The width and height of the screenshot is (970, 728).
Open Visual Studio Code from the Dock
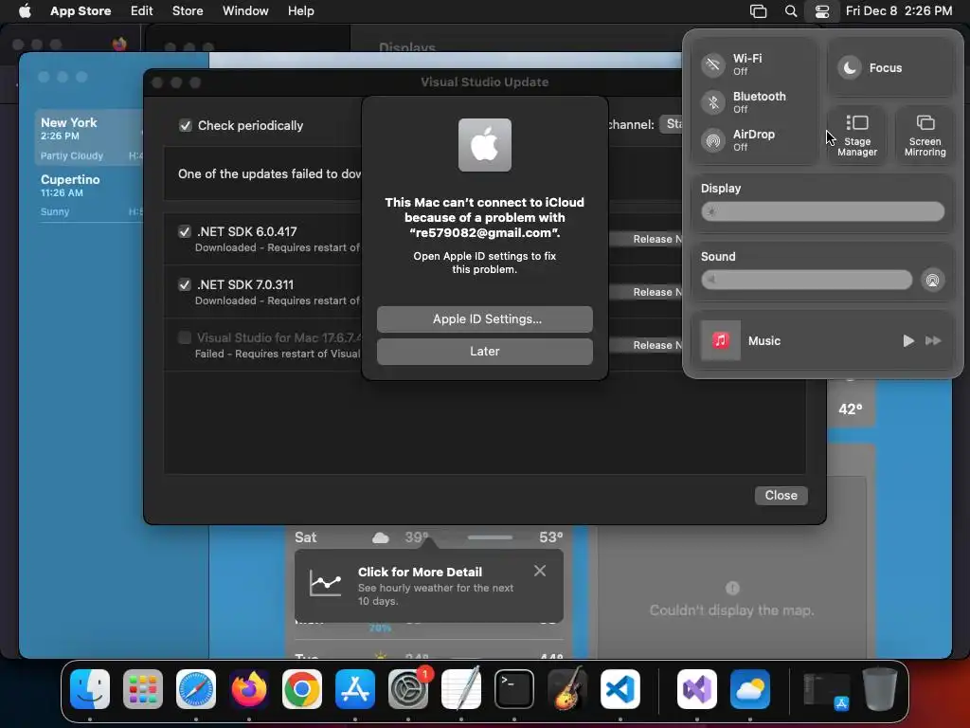(620, 689)
